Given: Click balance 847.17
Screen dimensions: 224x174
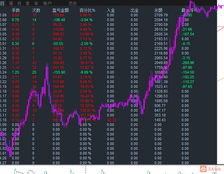Looking at the screenshot, I should 160,110.
